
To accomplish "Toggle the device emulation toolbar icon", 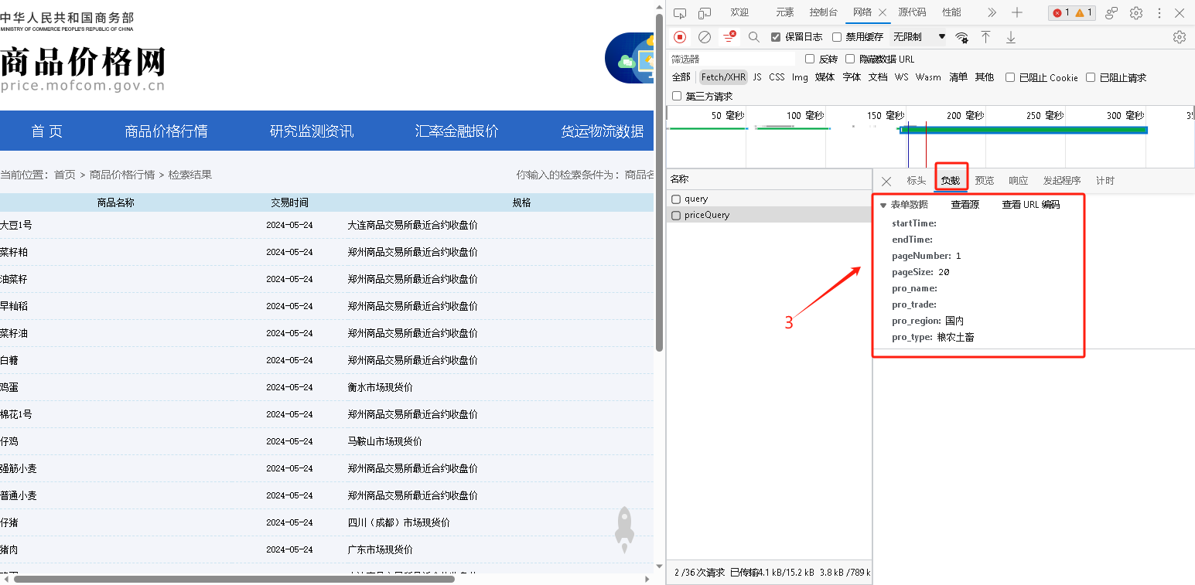I will (x=705, y=12).
